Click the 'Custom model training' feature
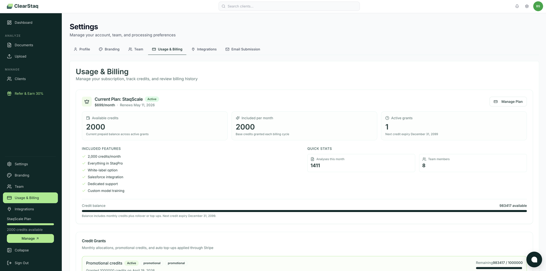Screen dimensions: 546x271 pyautogui.click(x=106, y=191)
